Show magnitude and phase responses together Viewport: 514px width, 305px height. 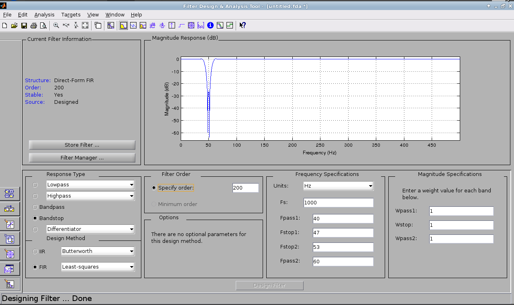coord(143,25)
